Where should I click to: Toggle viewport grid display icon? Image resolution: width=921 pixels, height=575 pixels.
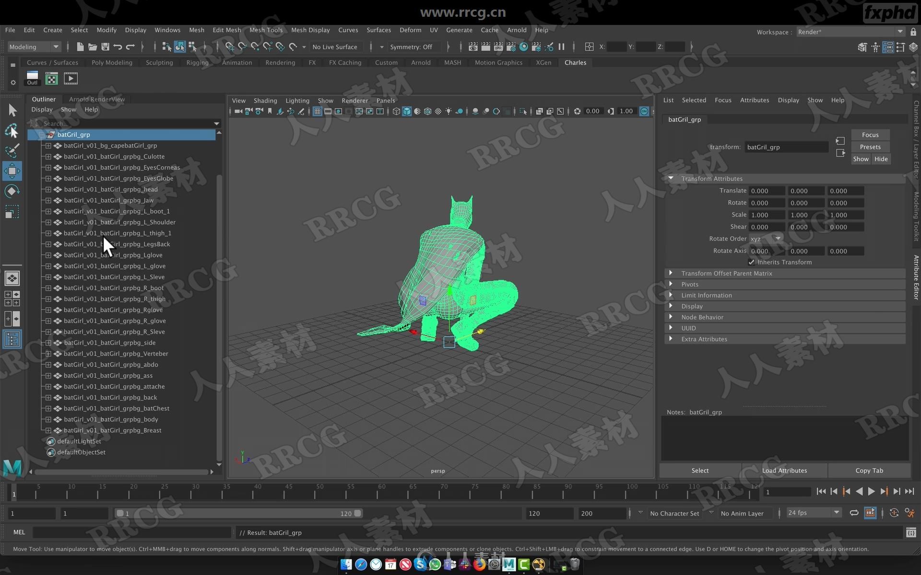pyautogui.click(x=317, y=111)
